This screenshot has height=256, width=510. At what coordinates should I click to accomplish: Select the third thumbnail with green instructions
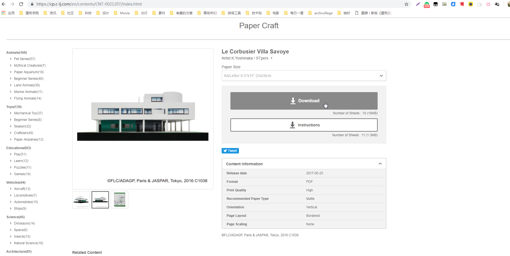(119, 200)
